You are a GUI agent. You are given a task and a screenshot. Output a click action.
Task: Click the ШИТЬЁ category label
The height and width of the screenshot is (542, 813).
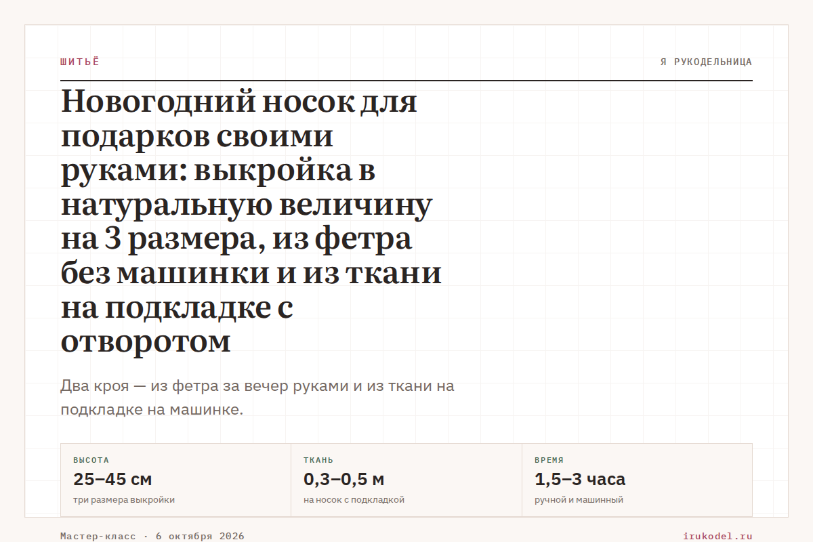80,62
